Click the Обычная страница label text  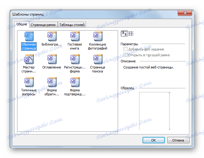(29, 46)
